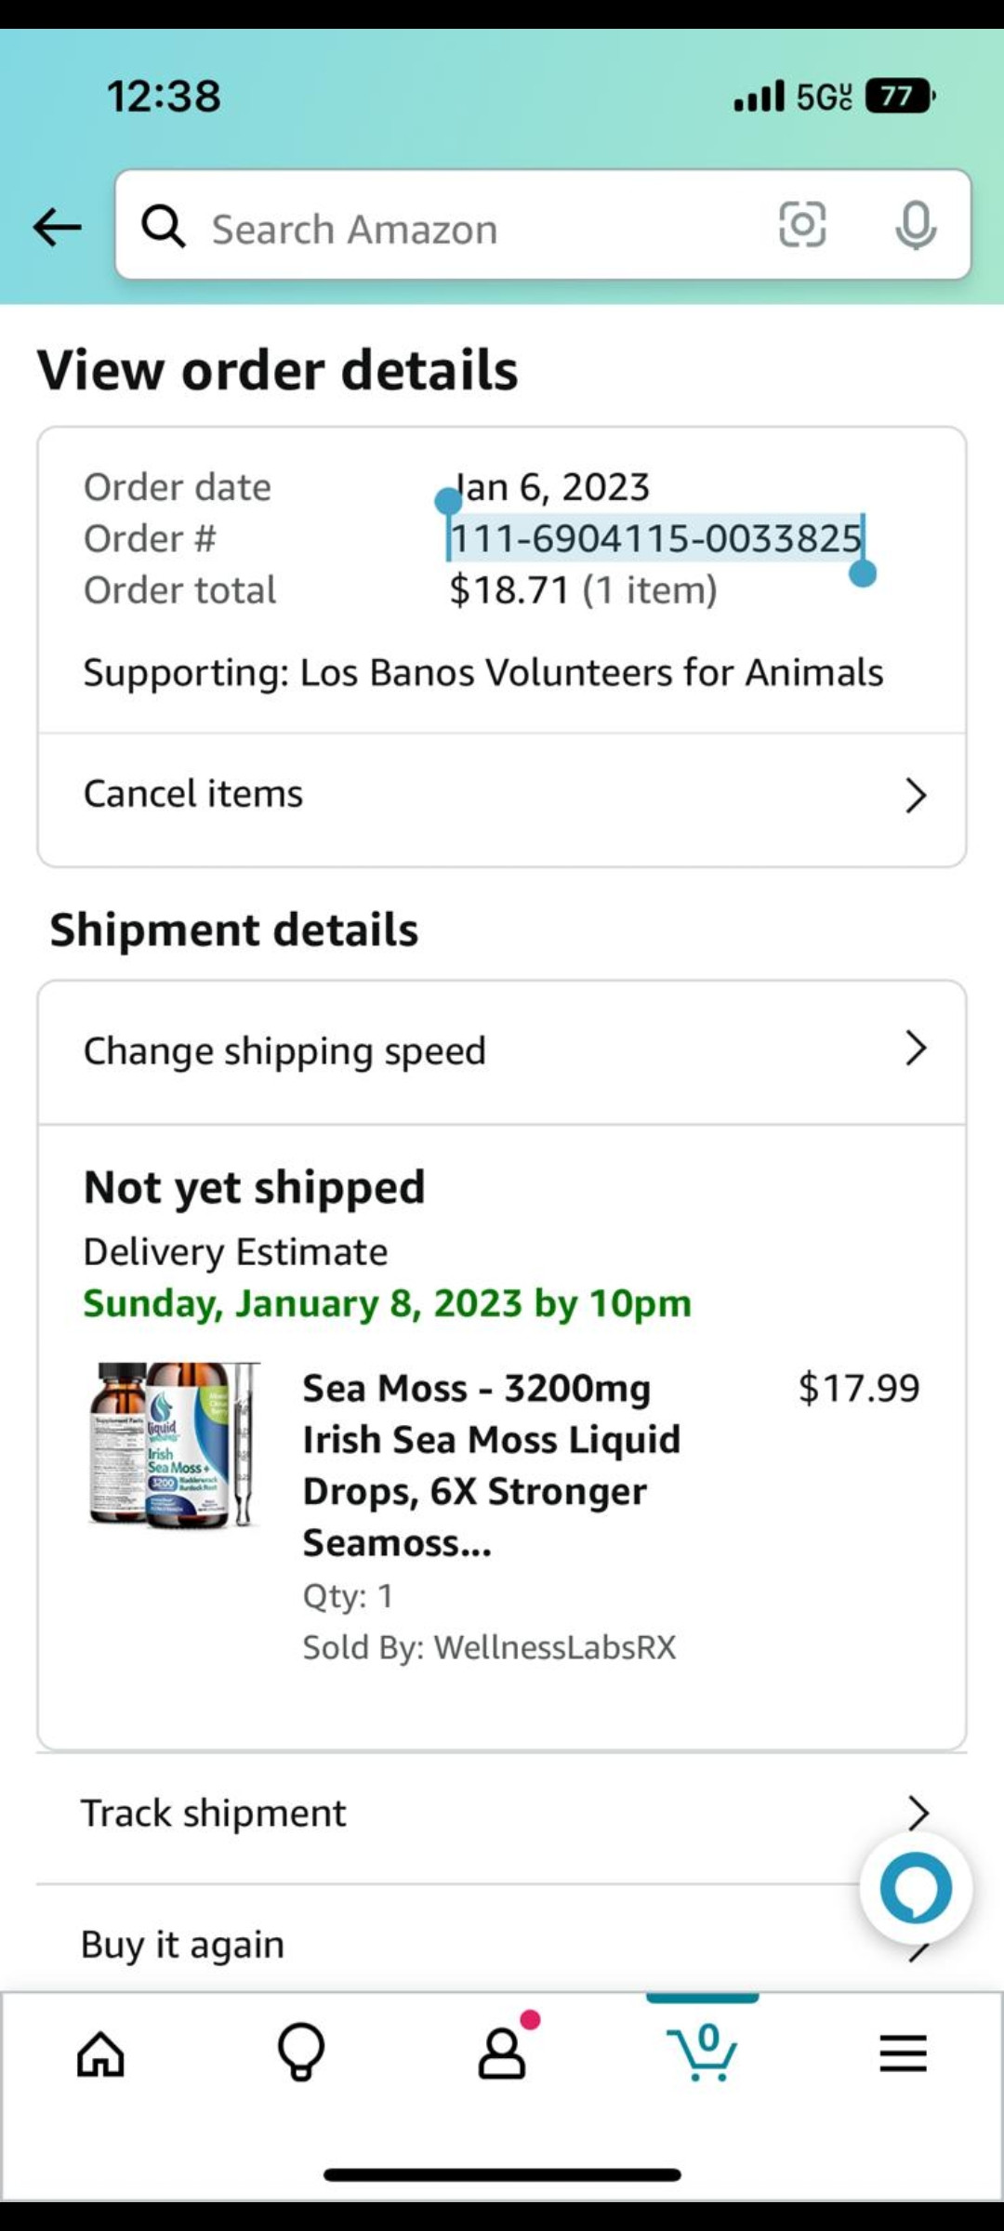The image size is (1004, 2231).
Task: Open the shopping cart tab
Action: coord(703,2053)
